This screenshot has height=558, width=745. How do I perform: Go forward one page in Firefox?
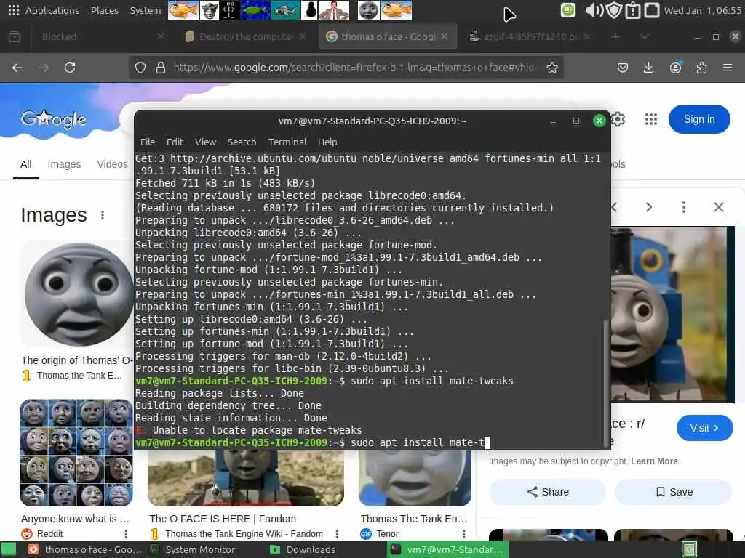[44, 68]
